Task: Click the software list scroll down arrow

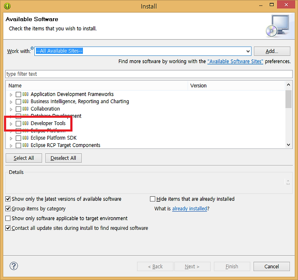Action: (x=288, y=145)
